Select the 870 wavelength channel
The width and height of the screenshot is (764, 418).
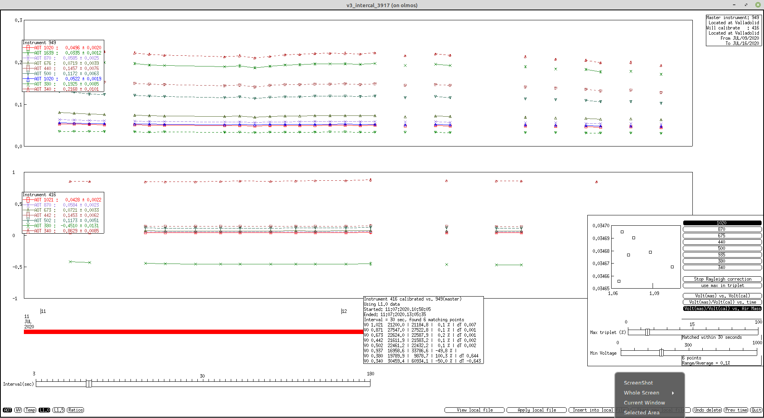pyautogui.click(x=722, y=229)
